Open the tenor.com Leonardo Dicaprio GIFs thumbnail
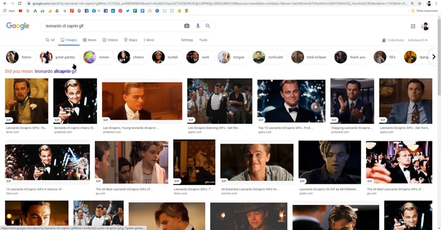Viewport: 441px width, 230px height. [27, 101]
